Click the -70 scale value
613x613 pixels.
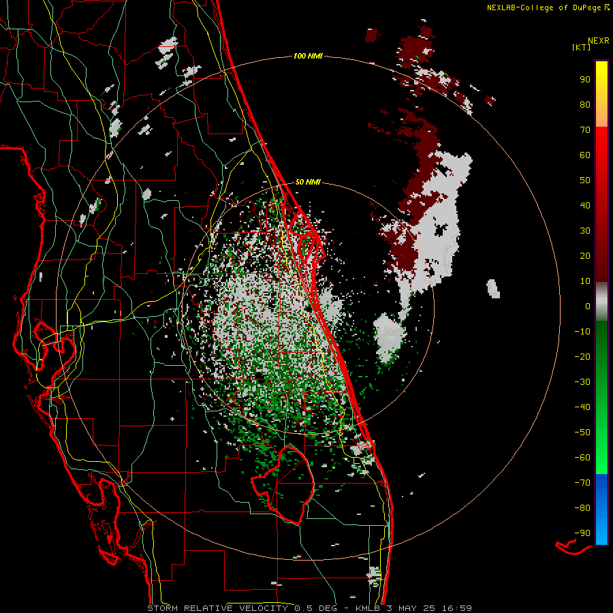pos(582,482)
